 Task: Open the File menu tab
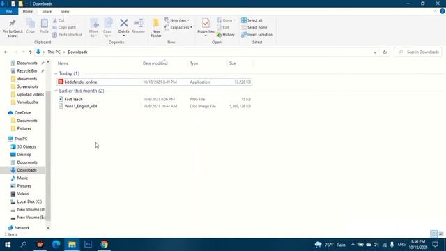point(9,11)
